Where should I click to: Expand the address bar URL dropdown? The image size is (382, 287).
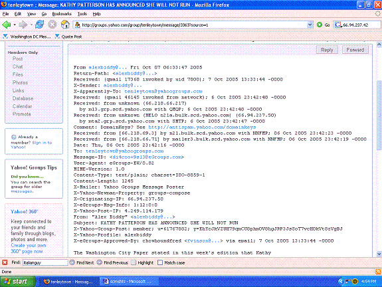pyautogui.click(x=310, y=25)
